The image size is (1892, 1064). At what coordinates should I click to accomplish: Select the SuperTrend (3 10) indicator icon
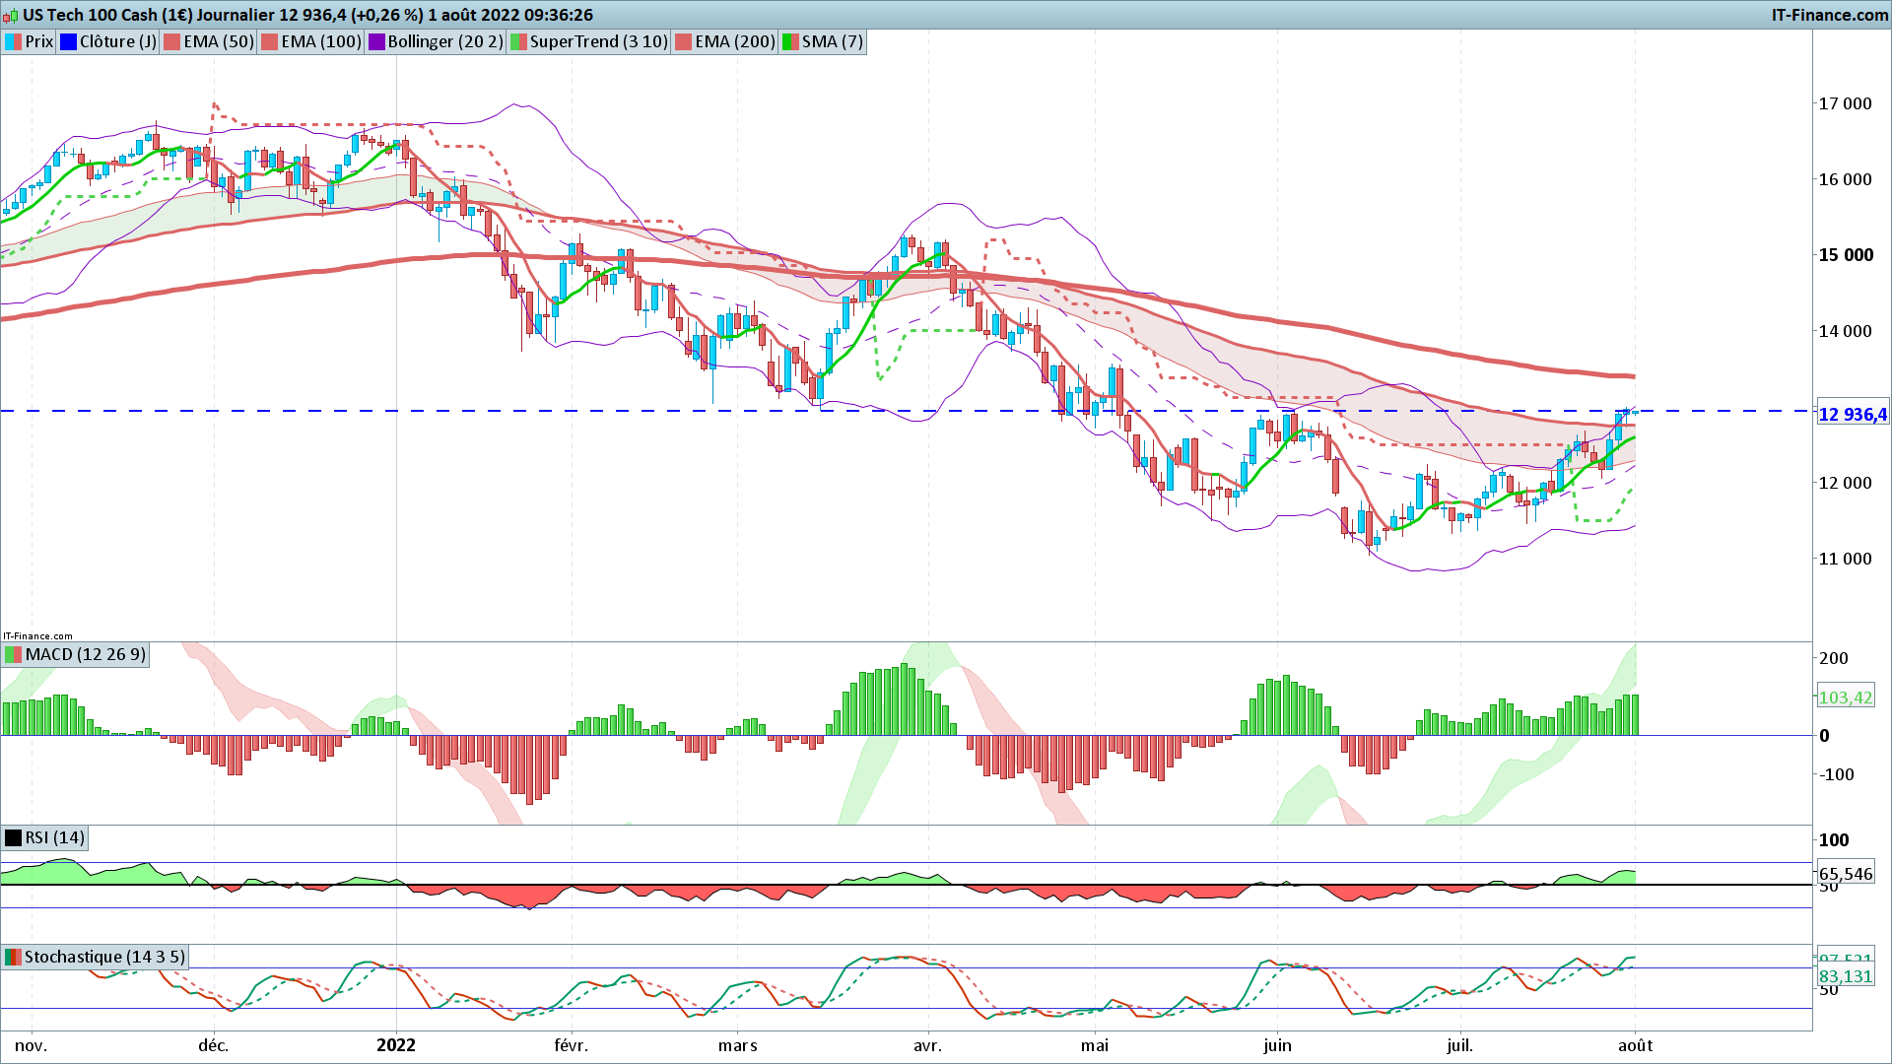coord(518,41)
